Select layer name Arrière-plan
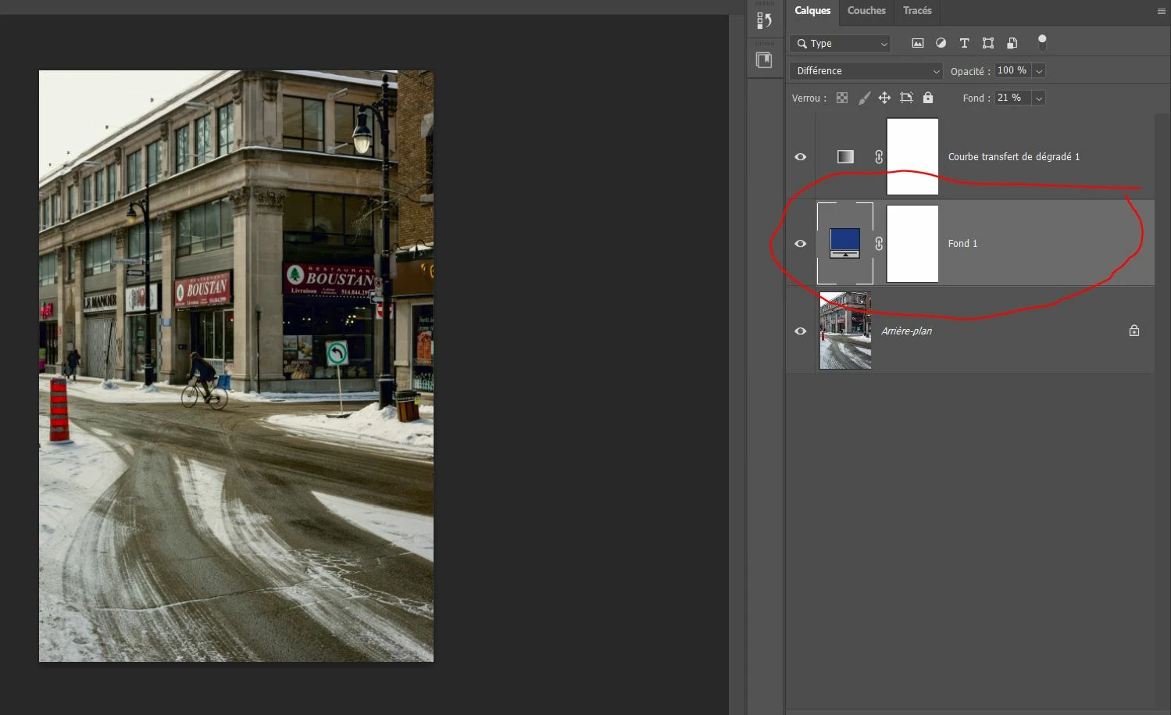The image size is (1171, 715). (x=906, y=331)
